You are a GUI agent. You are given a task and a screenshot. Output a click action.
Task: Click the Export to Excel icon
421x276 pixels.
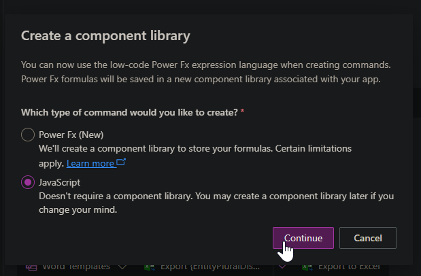point(307,268)
